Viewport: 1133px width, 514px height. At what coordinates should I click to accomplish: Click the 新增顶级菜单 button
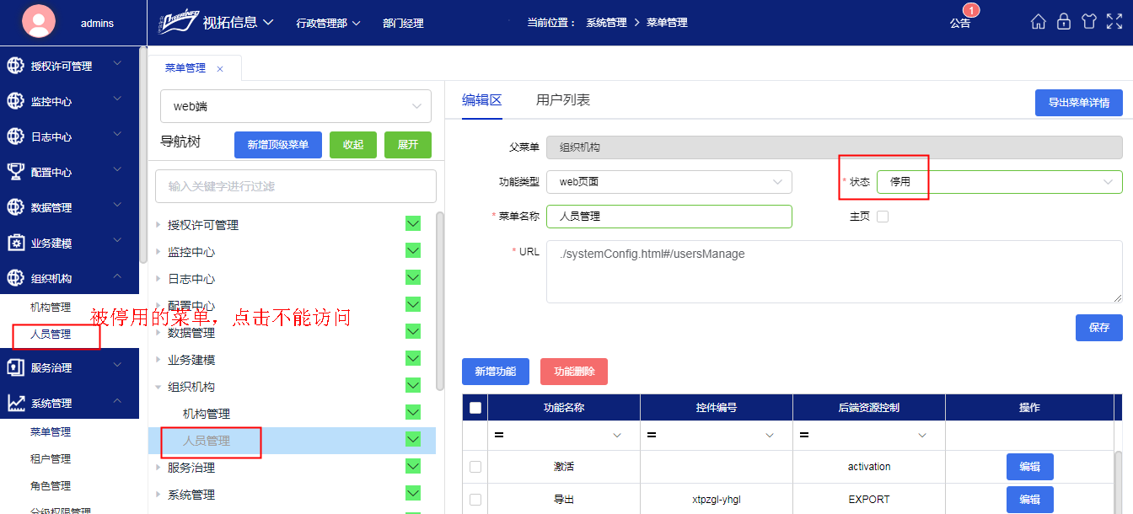tap(278, 145)
